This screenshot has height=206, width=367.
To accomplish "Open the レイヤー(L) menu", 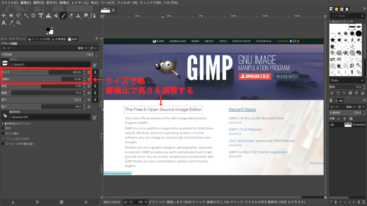I will tap(80, 3).
